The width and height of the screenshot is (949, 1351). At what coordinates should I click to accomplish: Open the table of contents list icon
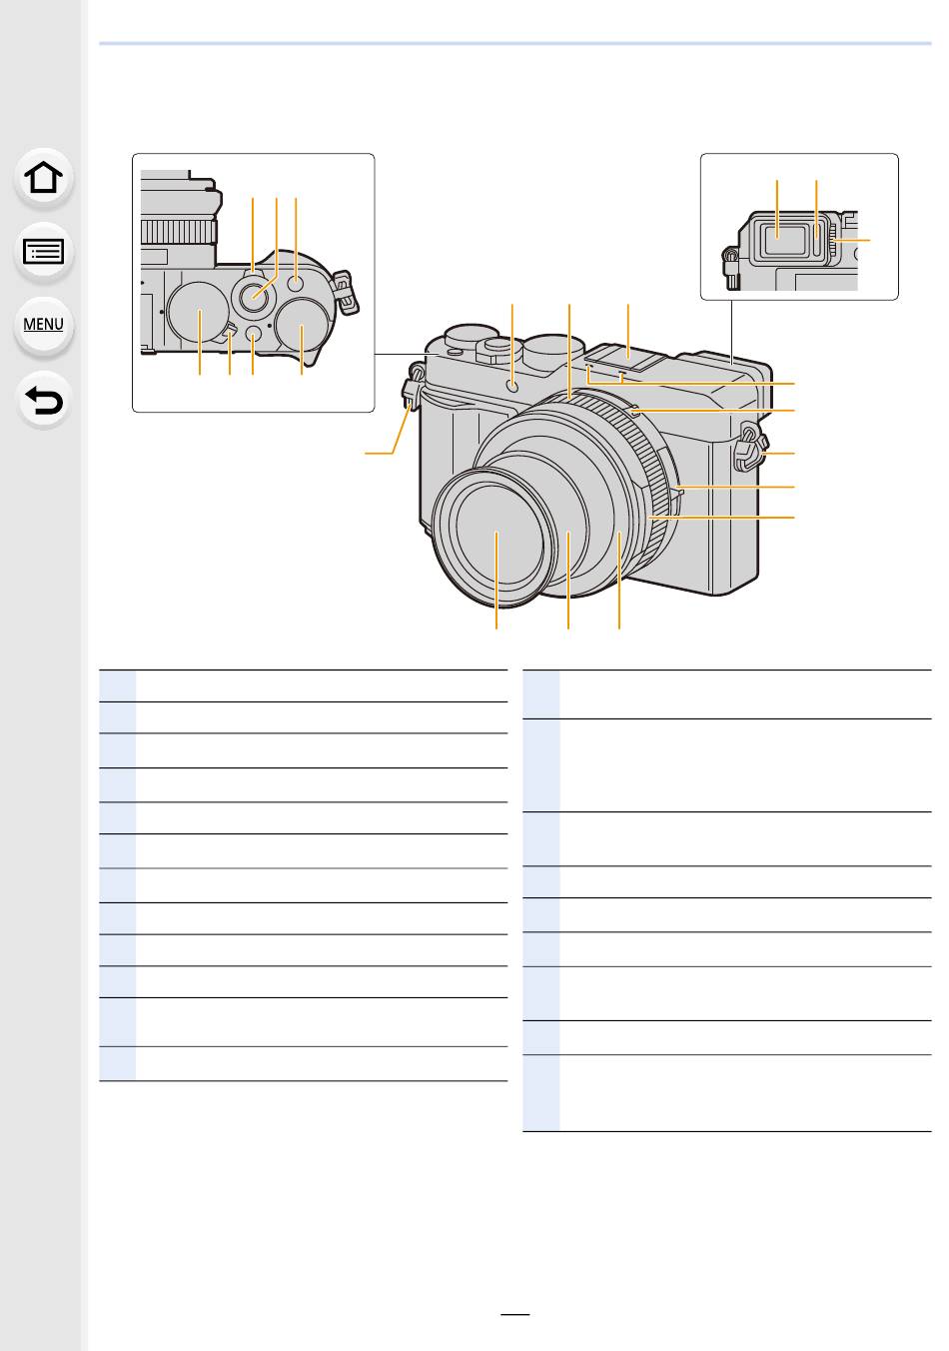pos(44,252)
